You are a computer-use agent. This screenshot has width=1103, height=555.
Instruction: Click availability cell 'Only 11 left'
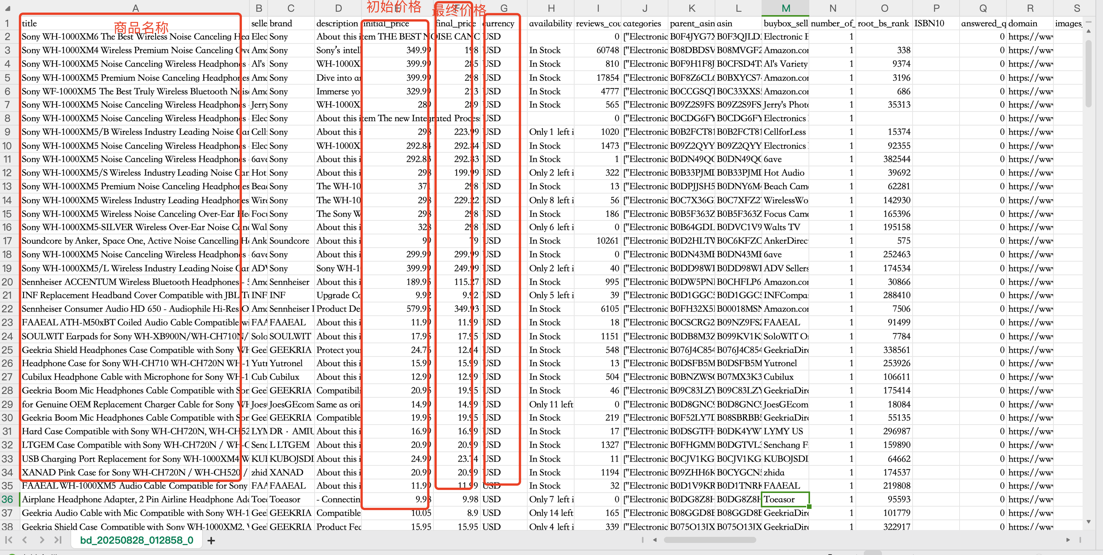tap(551, 404)
